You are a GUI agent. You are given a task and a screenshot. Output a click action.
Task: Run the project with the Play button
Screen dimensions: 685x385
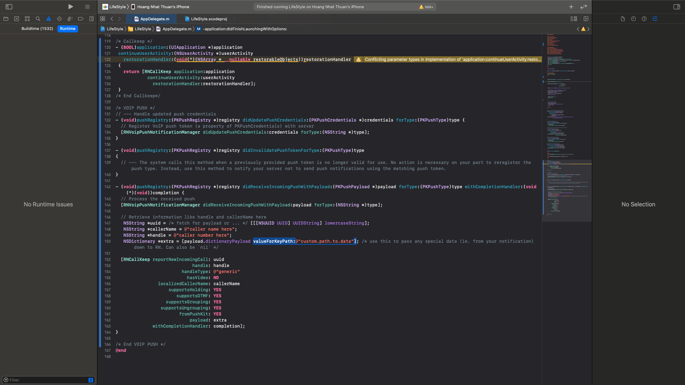[x=71, y=7]
